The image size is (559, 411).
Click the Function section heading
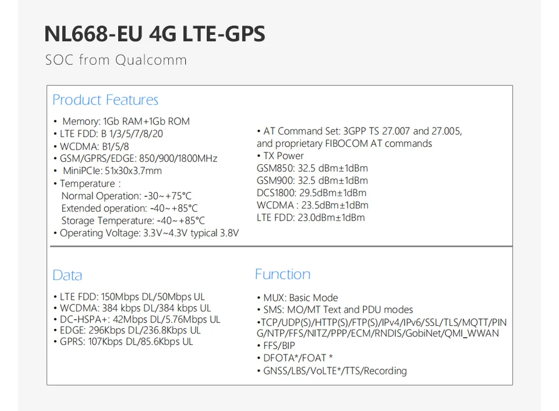click(x=282, y=274)
